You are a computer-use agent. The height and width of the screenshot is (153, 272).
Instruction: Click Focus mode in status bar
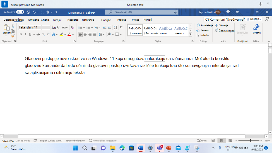202,140
